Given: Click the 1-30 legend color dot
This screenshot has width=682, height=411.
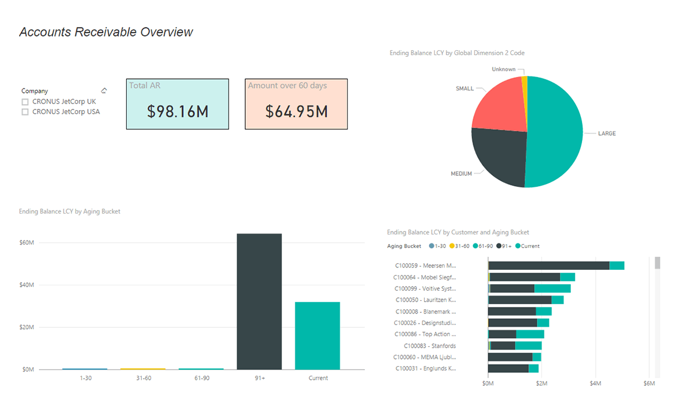Looking at the screenshot, I should point(431,246).
